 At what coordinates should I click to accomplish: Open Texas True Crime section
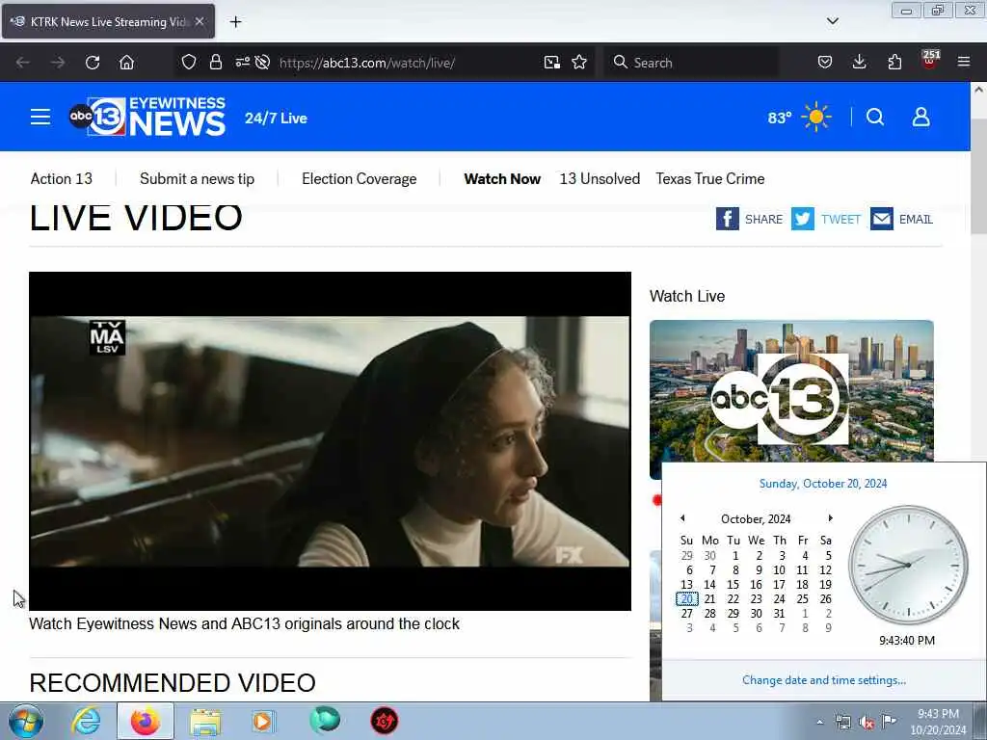tap(710, 178)
